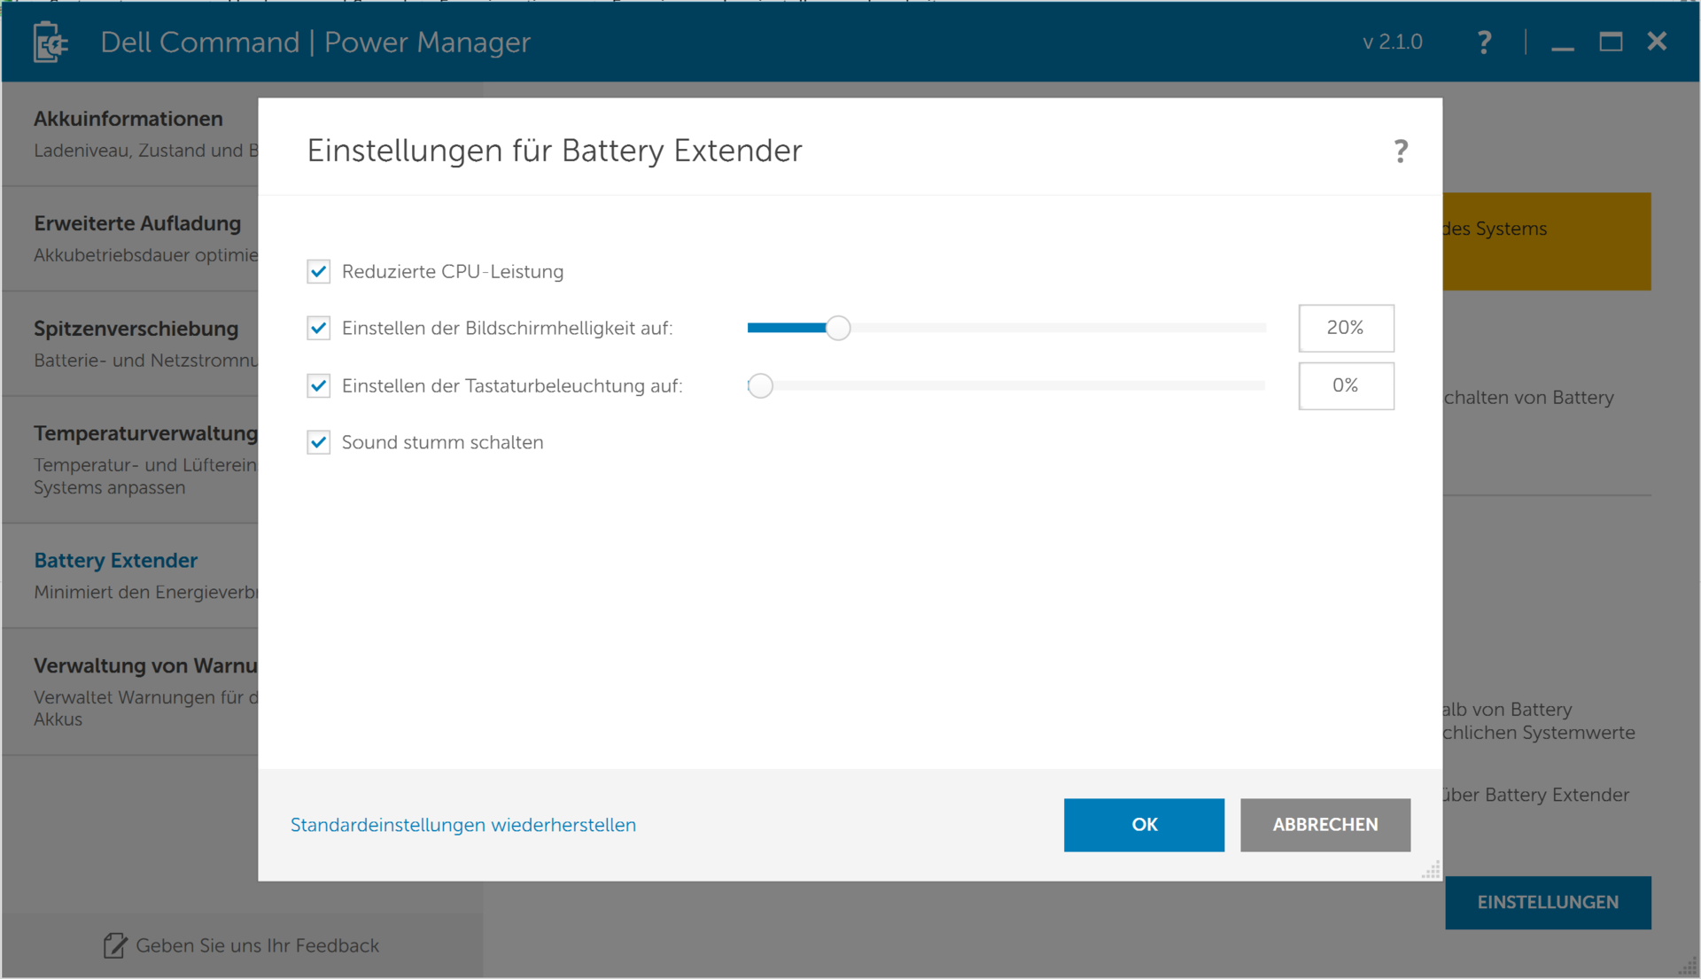Click the 20% brightness value field
The width and height of the screenshot is (1701, 979).
[x=1346, y=328]
